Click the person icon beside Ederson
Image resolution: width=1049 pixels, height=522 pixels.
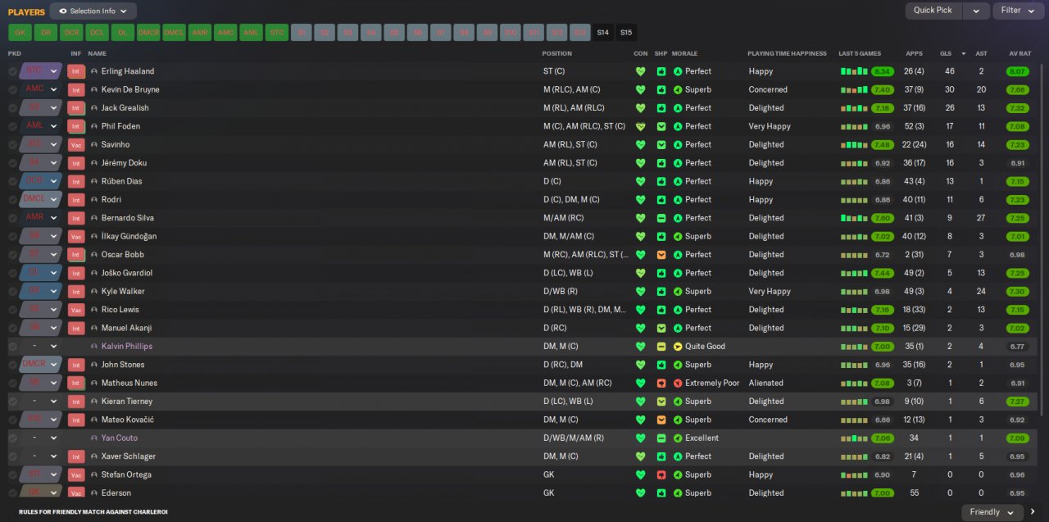tap(94, 493)
